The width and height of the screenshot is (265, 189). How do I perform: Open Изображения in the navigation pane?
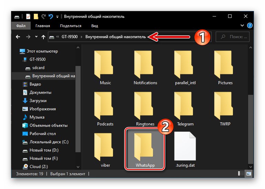coord(39,109)
